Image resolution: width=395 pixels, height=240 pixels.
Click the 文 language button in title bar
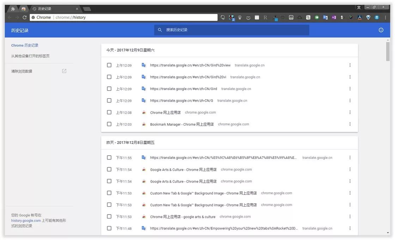pyautogui.click(x=359, y=7)
